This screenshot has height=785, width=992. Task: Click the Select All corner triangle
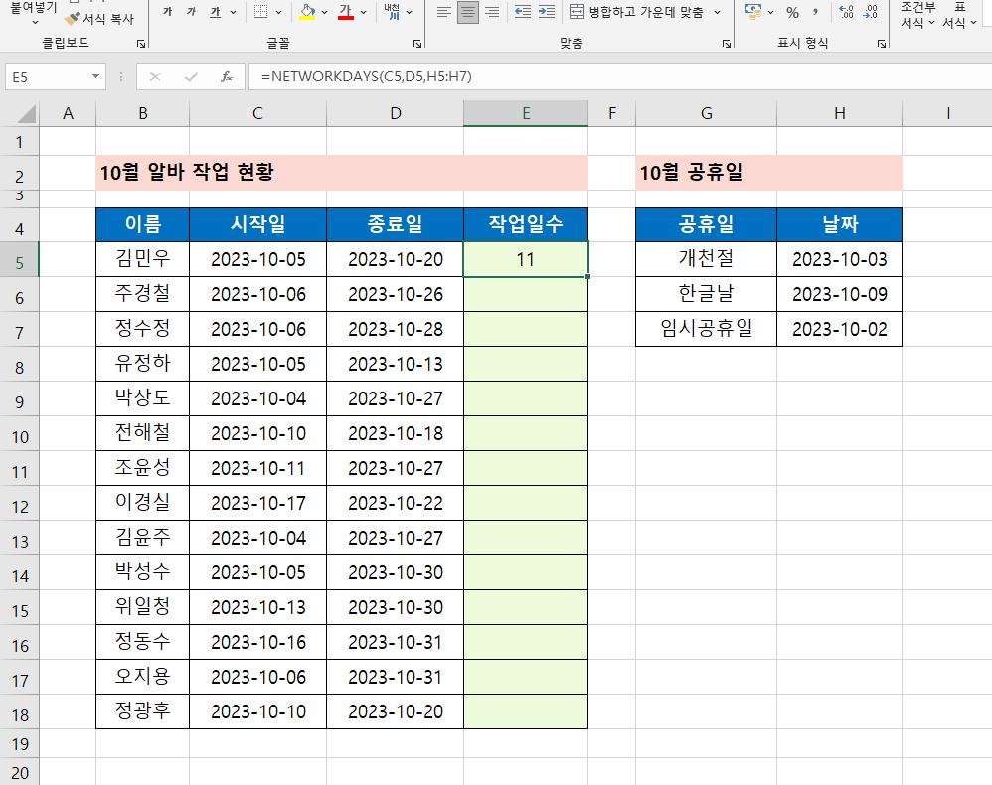pos(27,114)
